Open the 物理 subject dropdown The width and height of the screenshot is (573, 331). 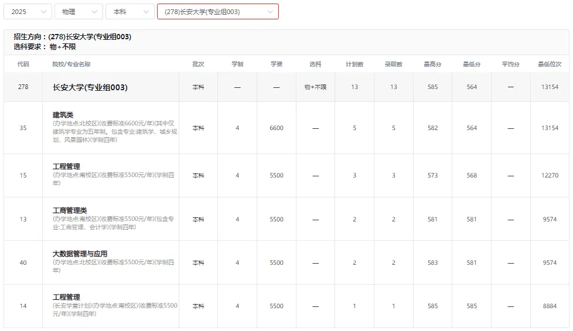click(79, 12)
